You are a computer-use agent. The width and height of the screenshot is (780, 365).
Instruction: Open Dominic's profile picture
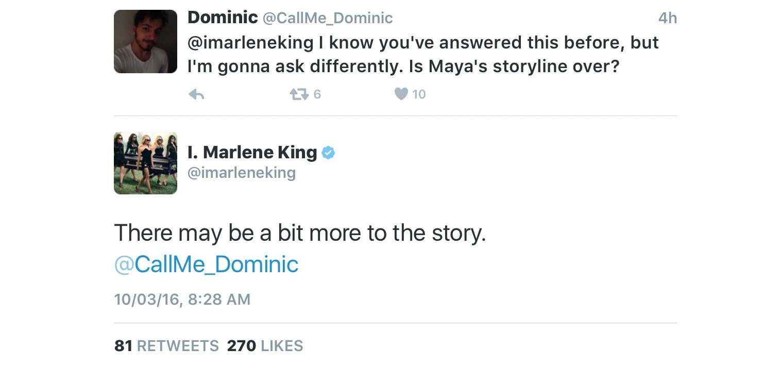[145, 42]
